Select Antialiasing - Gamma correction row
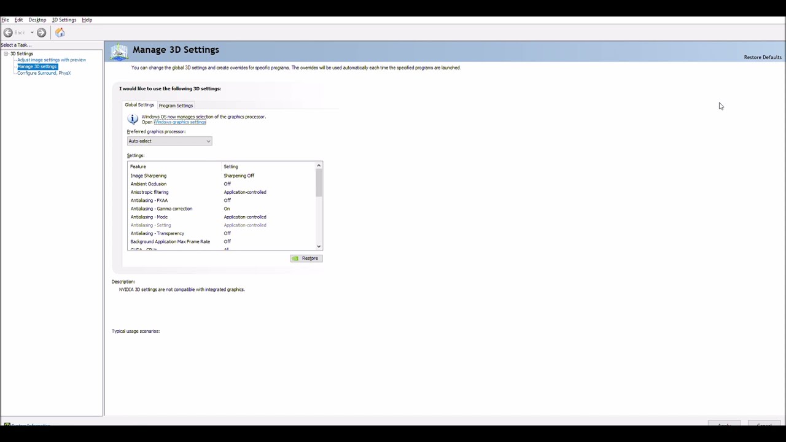Viewport: 786px width, 442px height. (x=222, y=209)
